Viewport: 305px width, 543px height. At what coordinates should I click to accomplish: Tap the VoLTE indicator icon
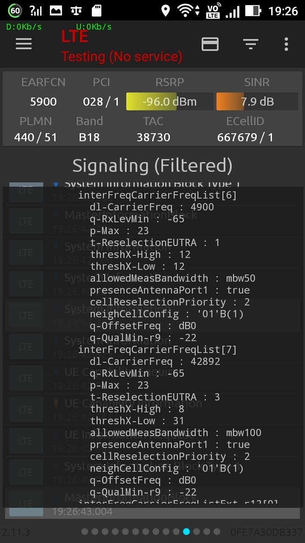(213, 11)
